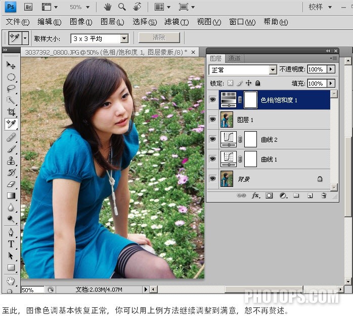Open the 图层(L) menu
The width and height of the screenshot is (353, 319).
coord(112,22)
